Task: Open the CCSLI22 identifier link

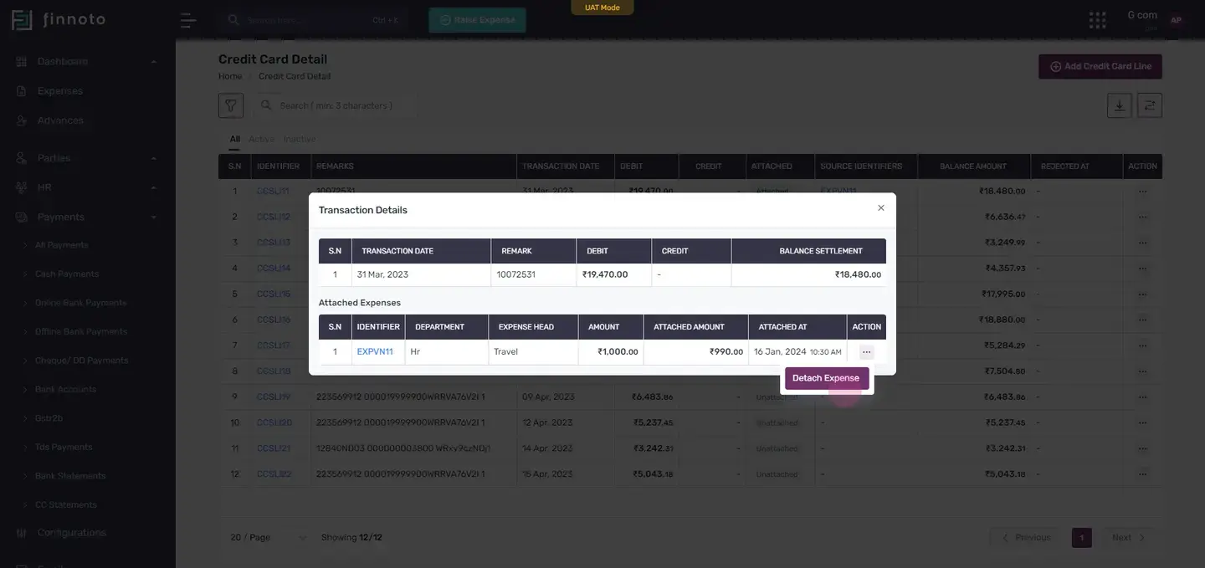Action: (274, 474)
